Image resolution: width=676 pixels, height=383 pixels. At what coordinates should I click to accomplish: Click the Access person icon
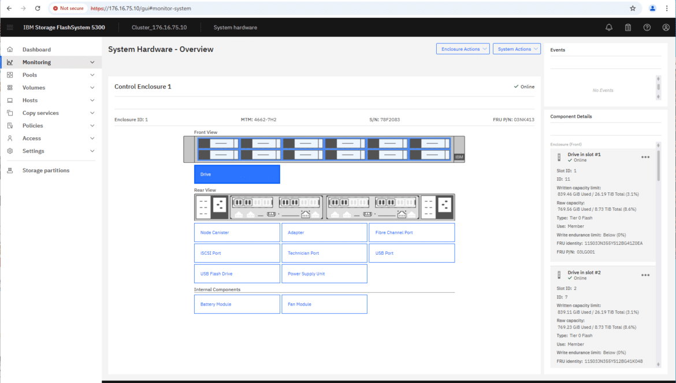[x=10, y=138]
